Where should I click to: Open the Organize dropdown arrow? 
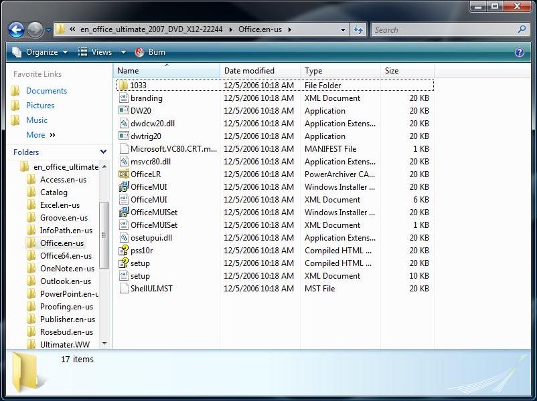(65, 52)
